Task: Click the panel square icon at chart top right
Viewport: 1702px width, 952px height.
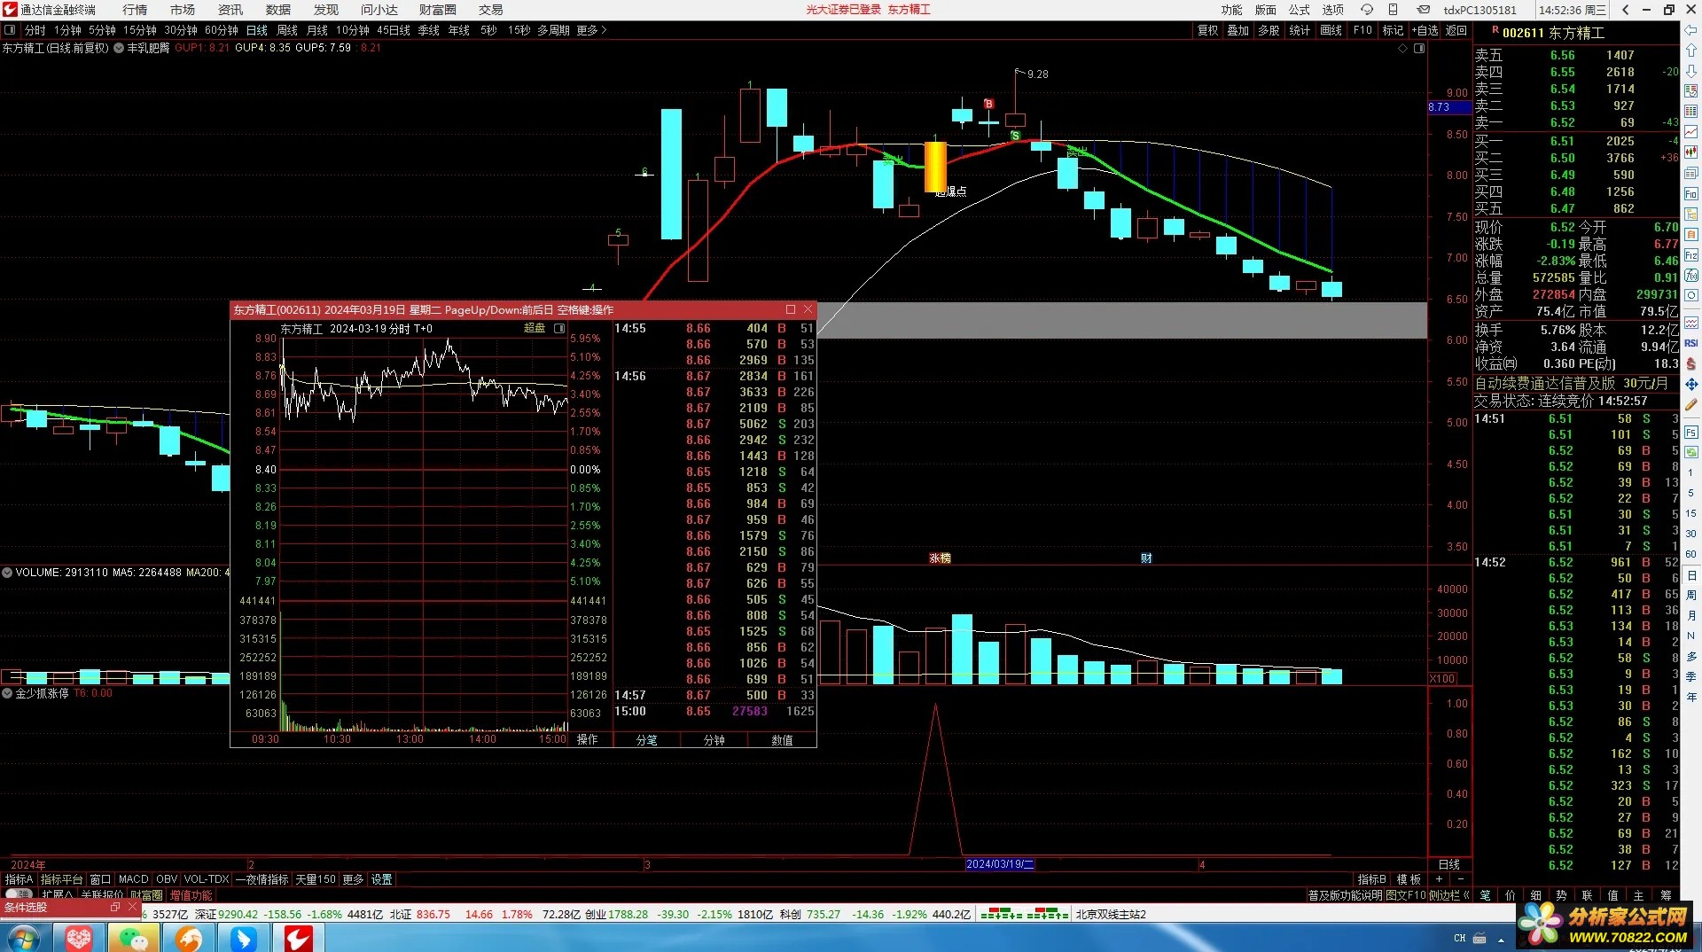Action: coord(1419,48)
